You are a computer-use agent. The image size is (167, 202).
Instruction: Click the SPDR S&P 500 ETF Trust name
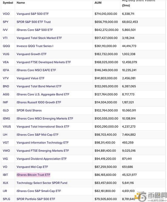34,22
